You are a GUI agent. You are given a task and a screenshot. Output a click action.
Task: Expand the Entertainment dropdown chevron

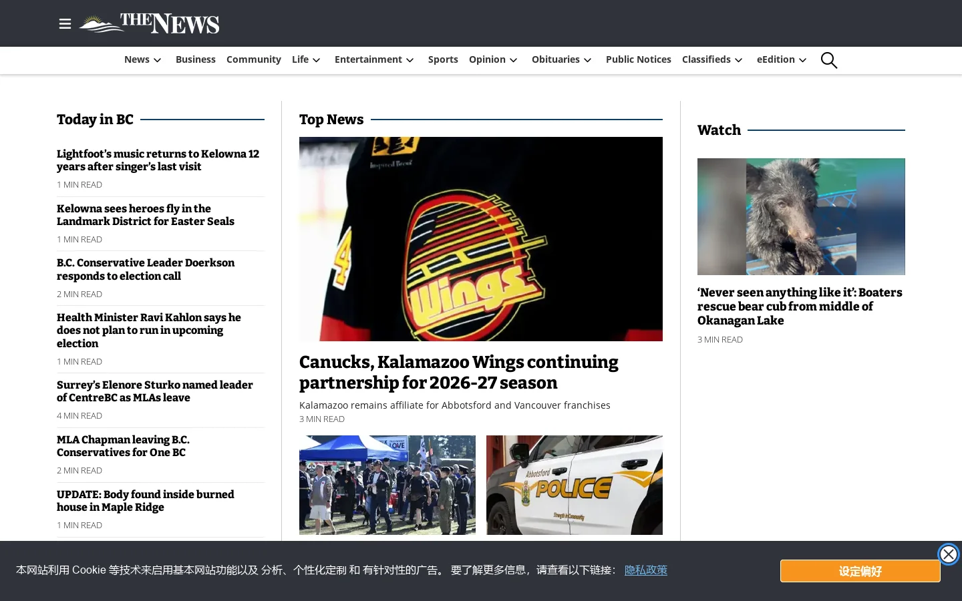click(410, 60)
